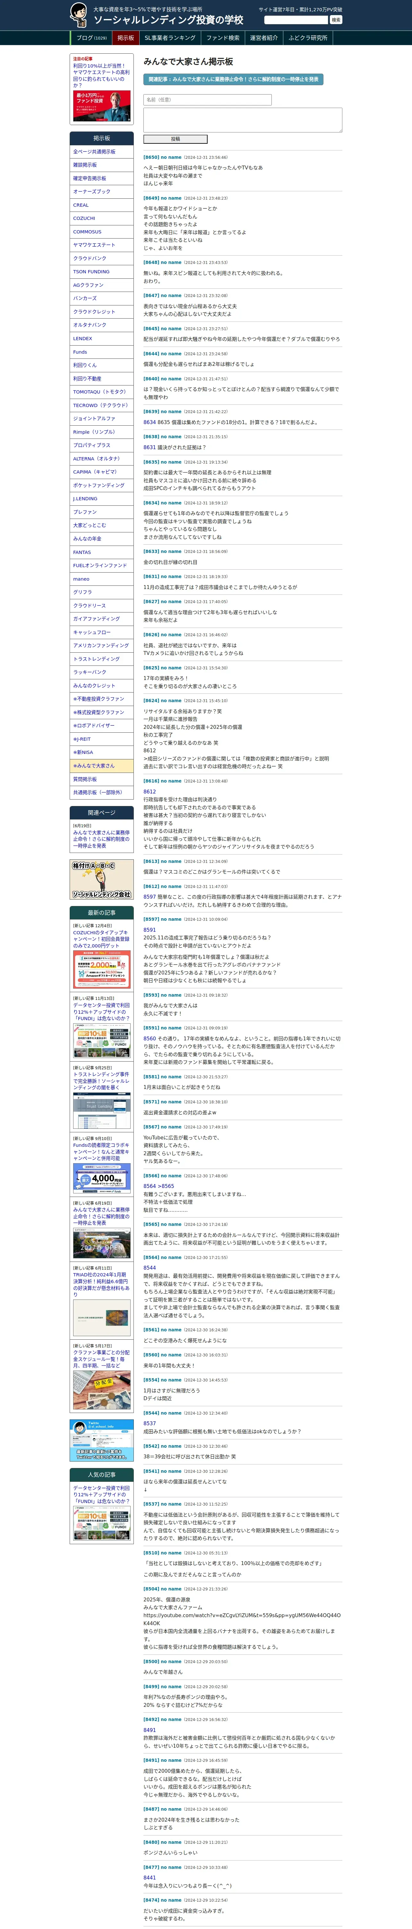Open TSON FUNDING board link

point(102,272)
